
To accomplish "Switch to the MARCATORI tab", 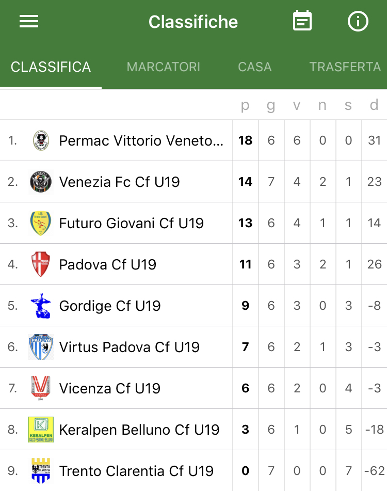I will pos(163,67).
